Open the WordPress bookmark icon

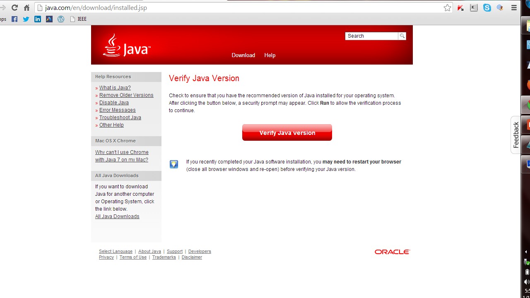click(61, 19)
